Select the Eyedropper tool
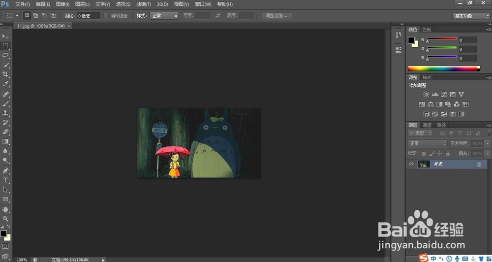The height and width of the screenshot is (262, 492). 5,84
